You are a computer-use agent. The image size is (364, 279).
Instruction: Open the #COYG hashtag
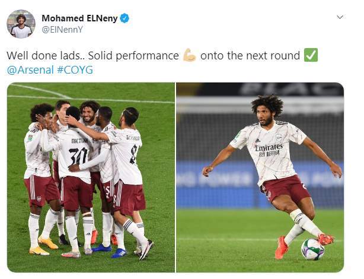(x=75, y=70)
